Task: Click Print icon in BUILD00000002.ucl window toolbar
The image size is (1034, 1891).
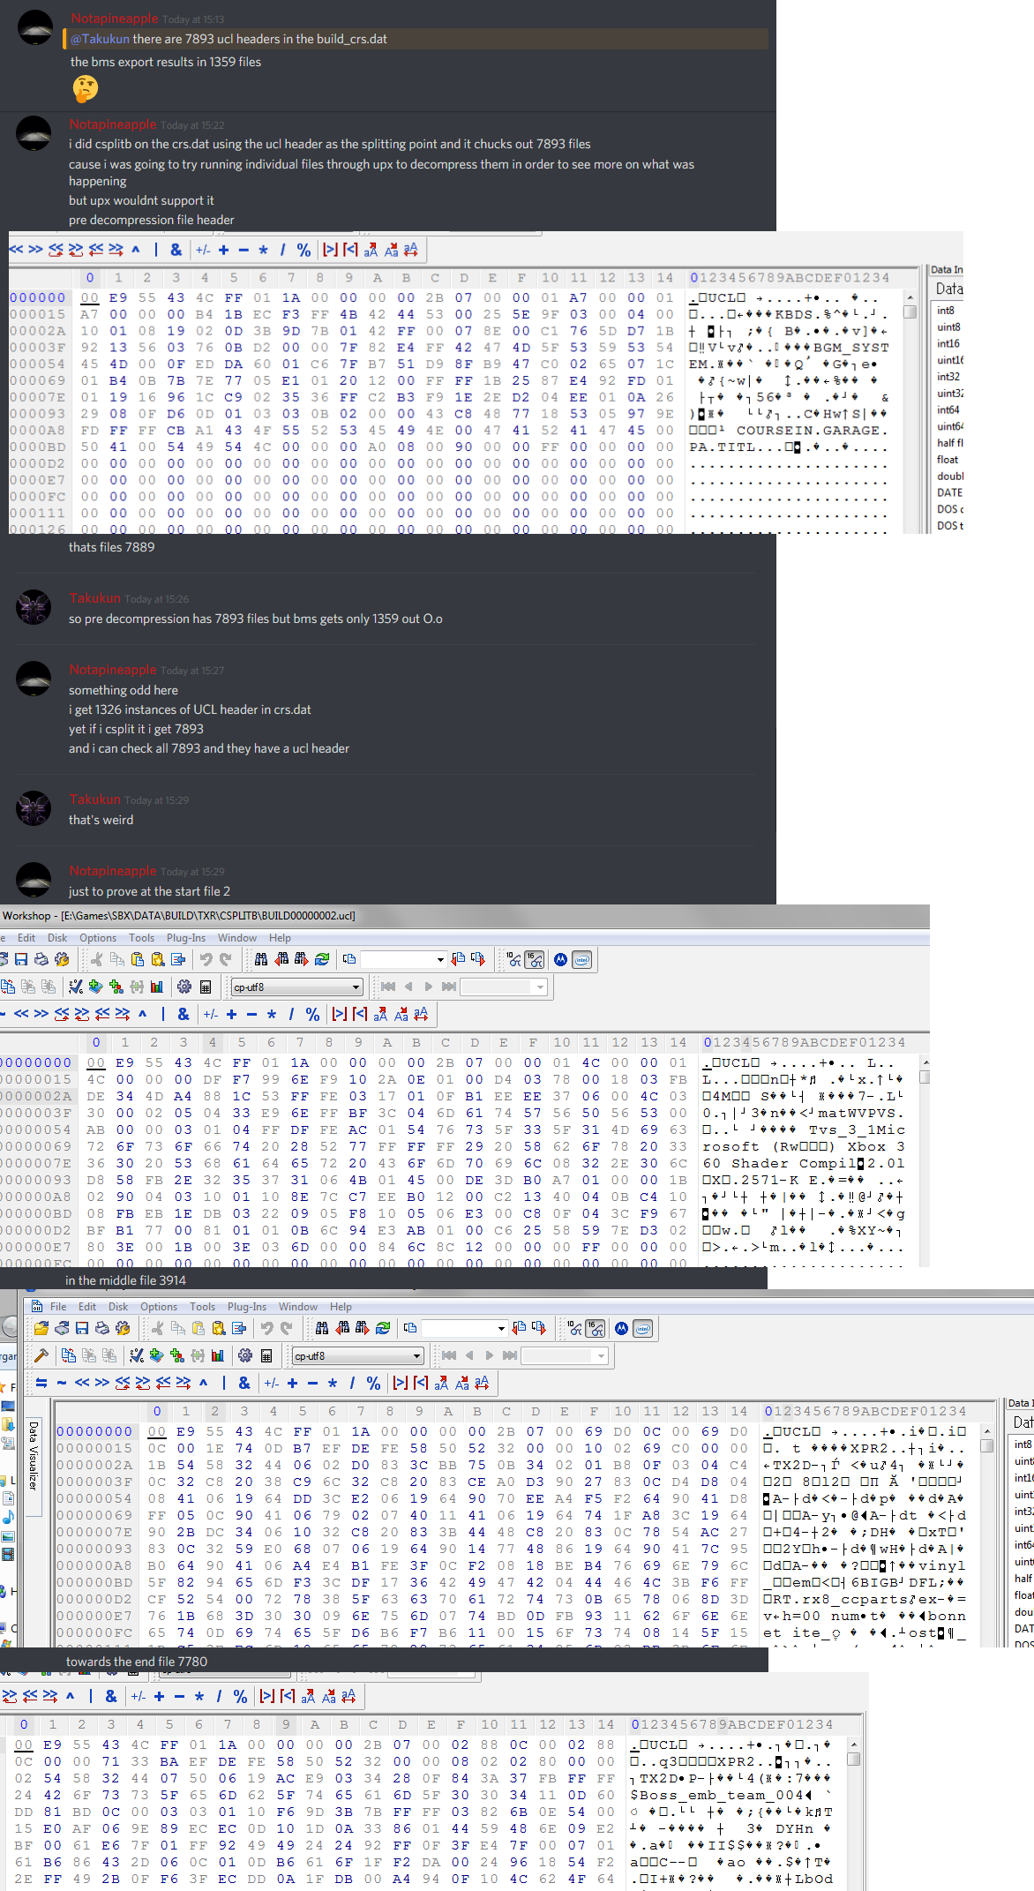Action: click(41, 959)
